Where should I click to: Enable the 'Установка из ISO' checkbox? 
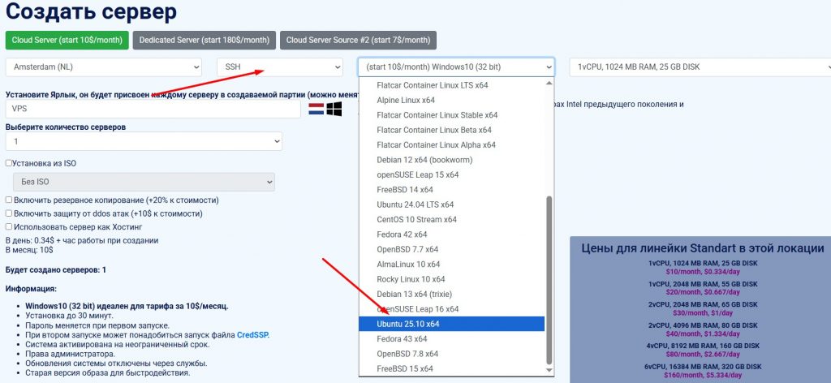(9, 163)
